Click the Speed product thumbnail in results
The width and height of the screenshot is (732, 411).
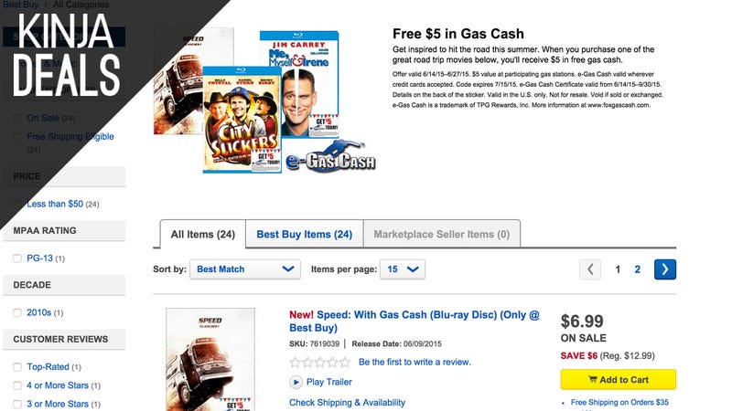210,359
